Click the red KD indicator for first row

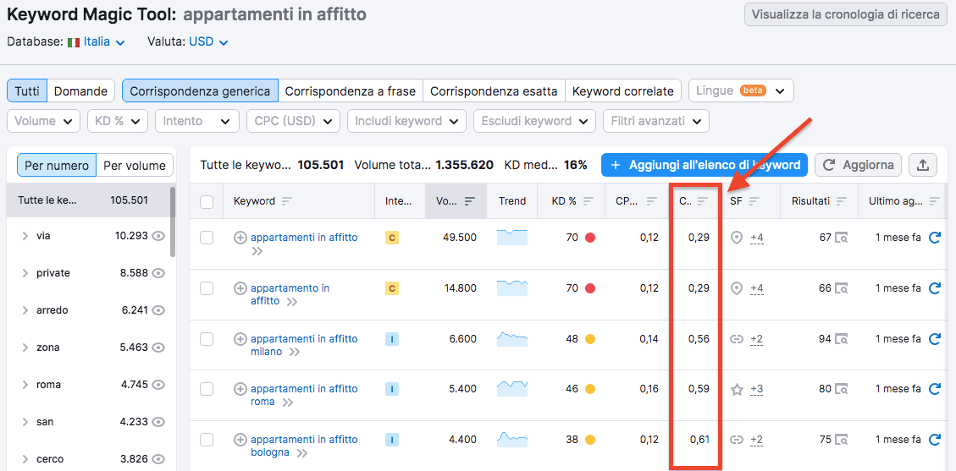(x=590, y=238)
